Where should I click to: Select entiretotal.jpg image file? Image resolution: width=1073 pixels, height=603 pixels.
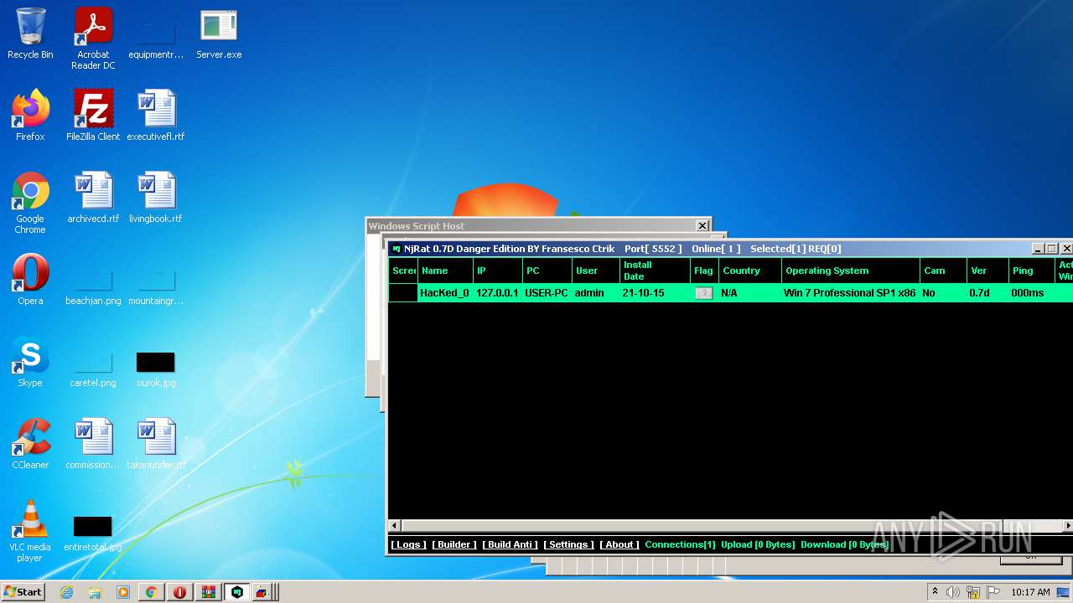click(93, 534)
